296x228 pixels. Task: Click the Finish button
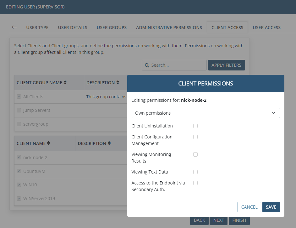[x=239, y=220]
